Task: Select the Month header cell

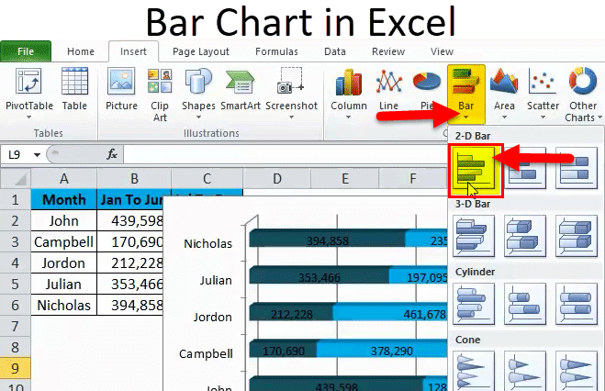Action: point(63,200)
